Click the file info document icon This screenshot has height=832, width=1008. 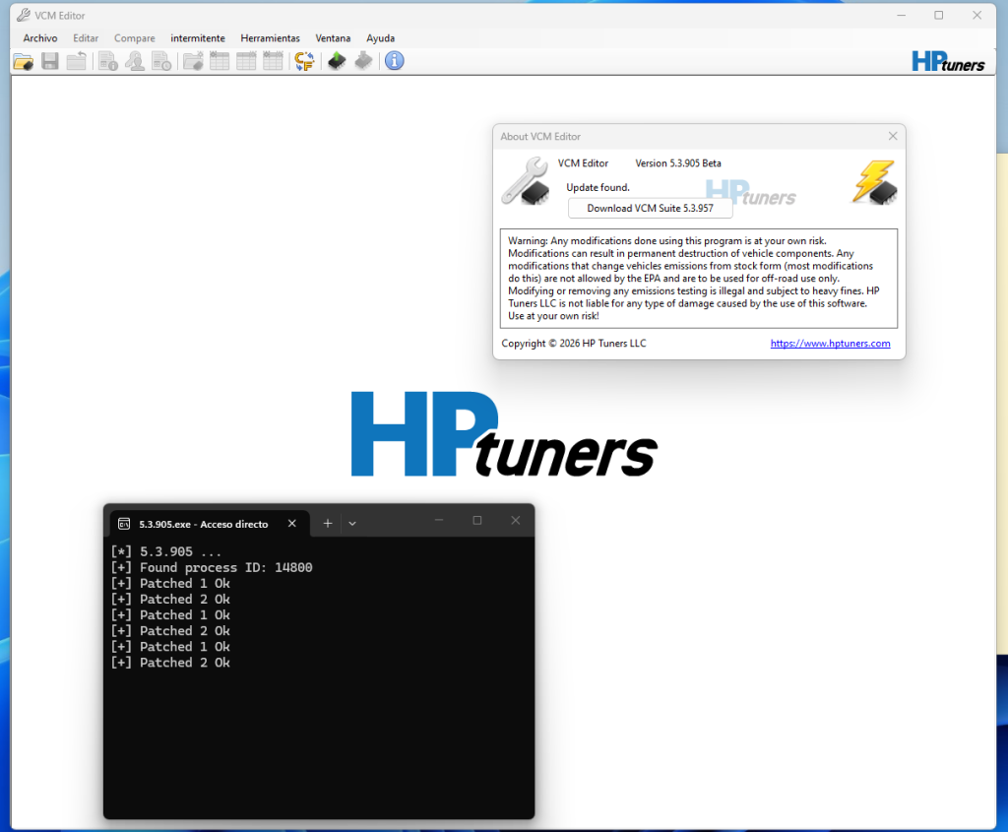point(108,61)
